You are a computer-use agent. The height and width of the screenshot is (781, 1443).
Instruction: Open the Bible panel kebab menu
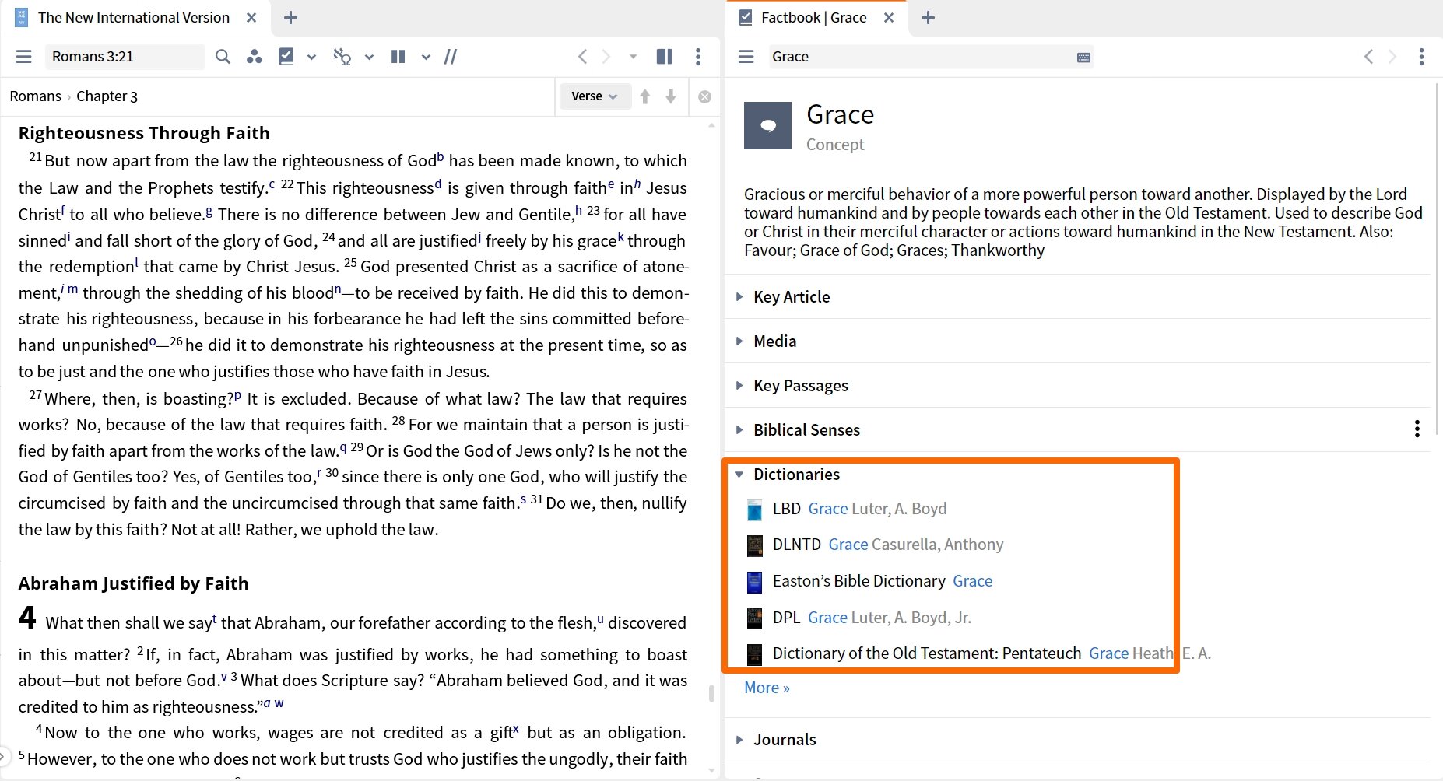(698, 57)
